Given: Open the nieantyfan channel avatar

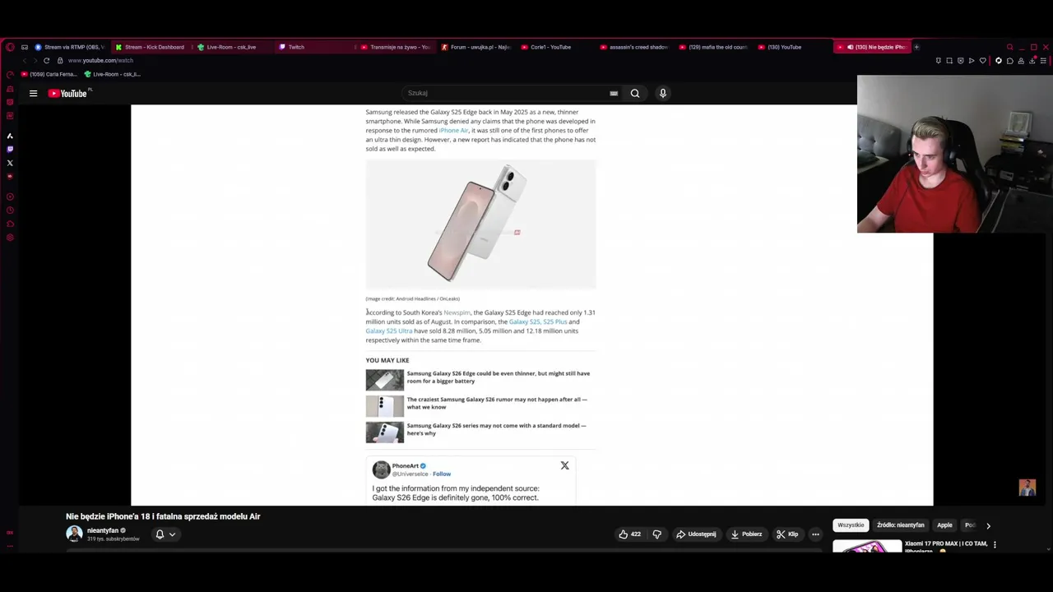Looking at the screenshot, I should [74, 534].
